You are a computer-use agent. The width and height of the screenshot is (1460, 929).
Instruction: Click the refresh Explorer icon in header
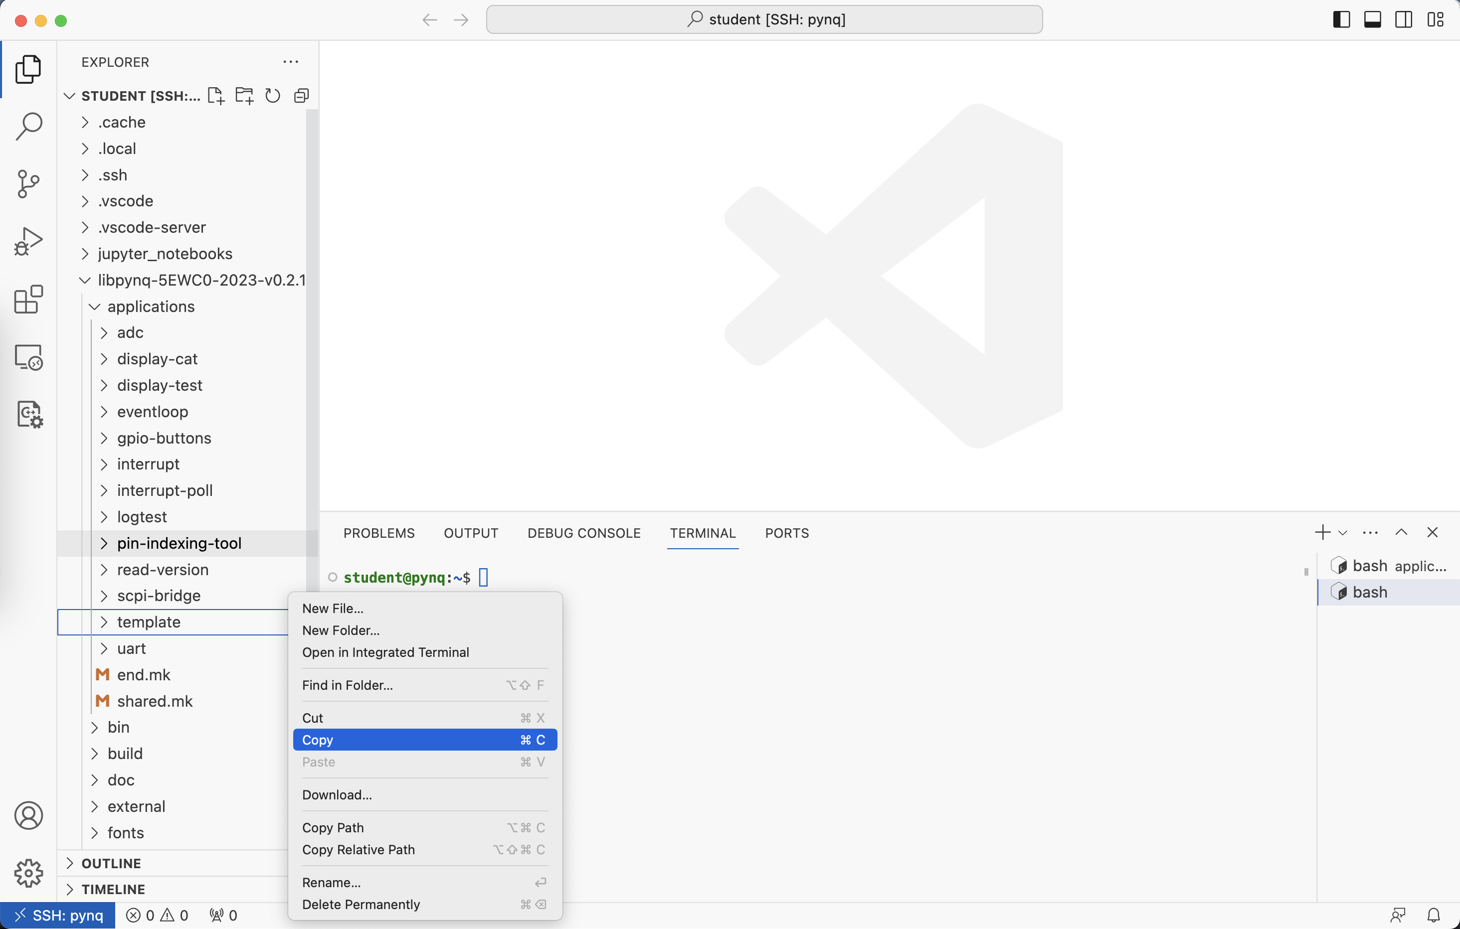click(x=272, y=96)
